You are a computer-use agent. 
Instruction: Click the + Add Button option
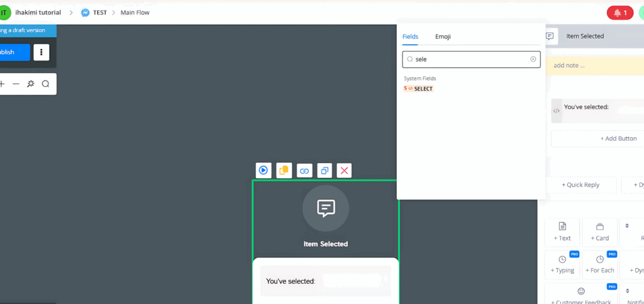point(597,138)
